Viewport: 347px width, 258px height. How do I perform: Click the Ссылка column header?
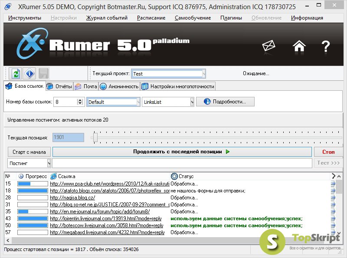click(109, 176)
